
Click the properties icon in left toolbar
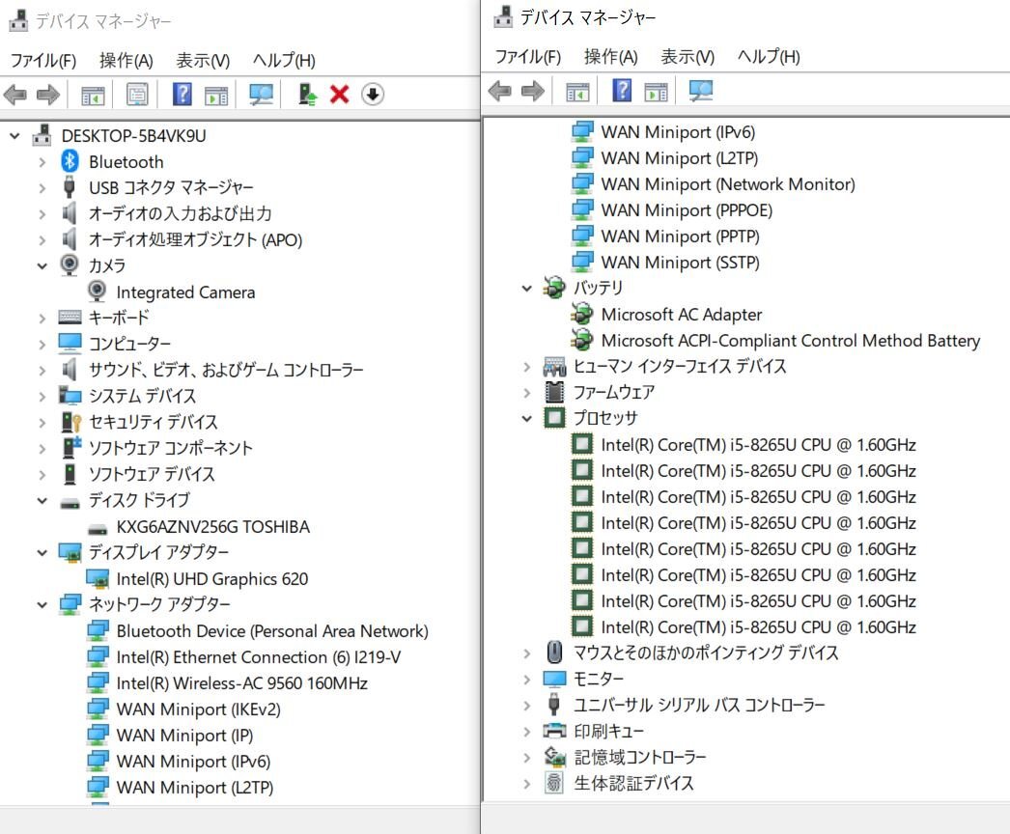point(137,95)
